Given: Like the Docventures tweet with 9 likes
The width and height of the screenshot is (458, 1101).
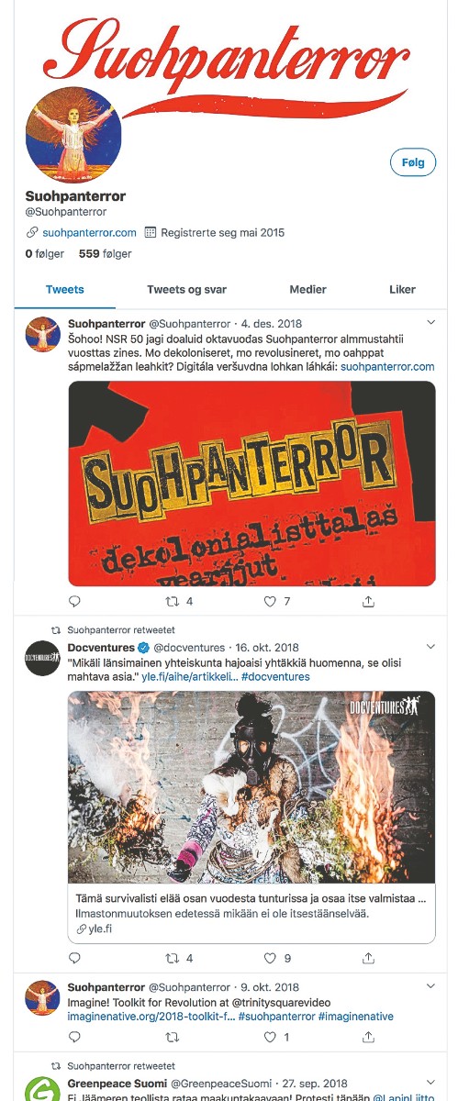Looking at the screenshot, I should pyautogui.click(x=270, y=958).
